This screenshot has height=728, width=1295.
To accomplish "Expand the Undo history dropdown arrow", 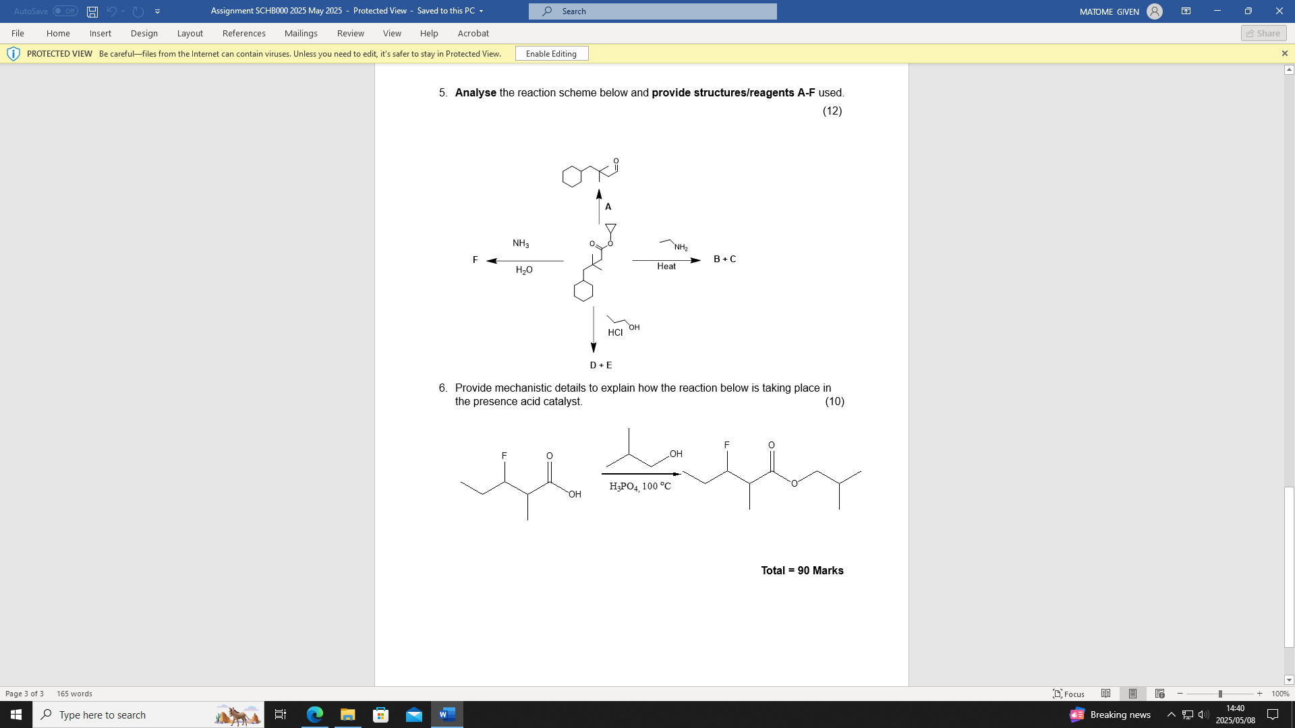I will click(x=123, y=11).
